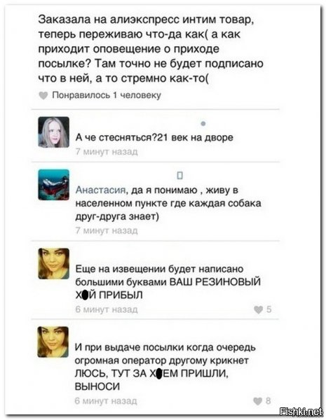This screenshot has height=420, width=326.
Task: Click the "7 минут назад" timestamp under Анастасия reply
Action: (x=107, y=230)
